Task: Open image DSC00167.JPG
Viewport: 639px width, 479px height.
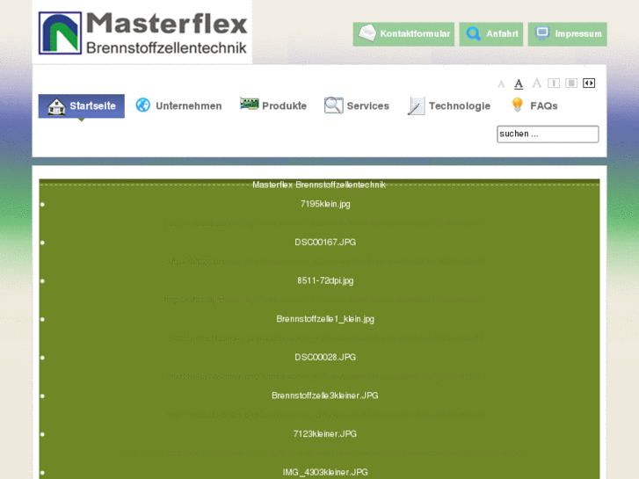Action: [x=325, y=243]
